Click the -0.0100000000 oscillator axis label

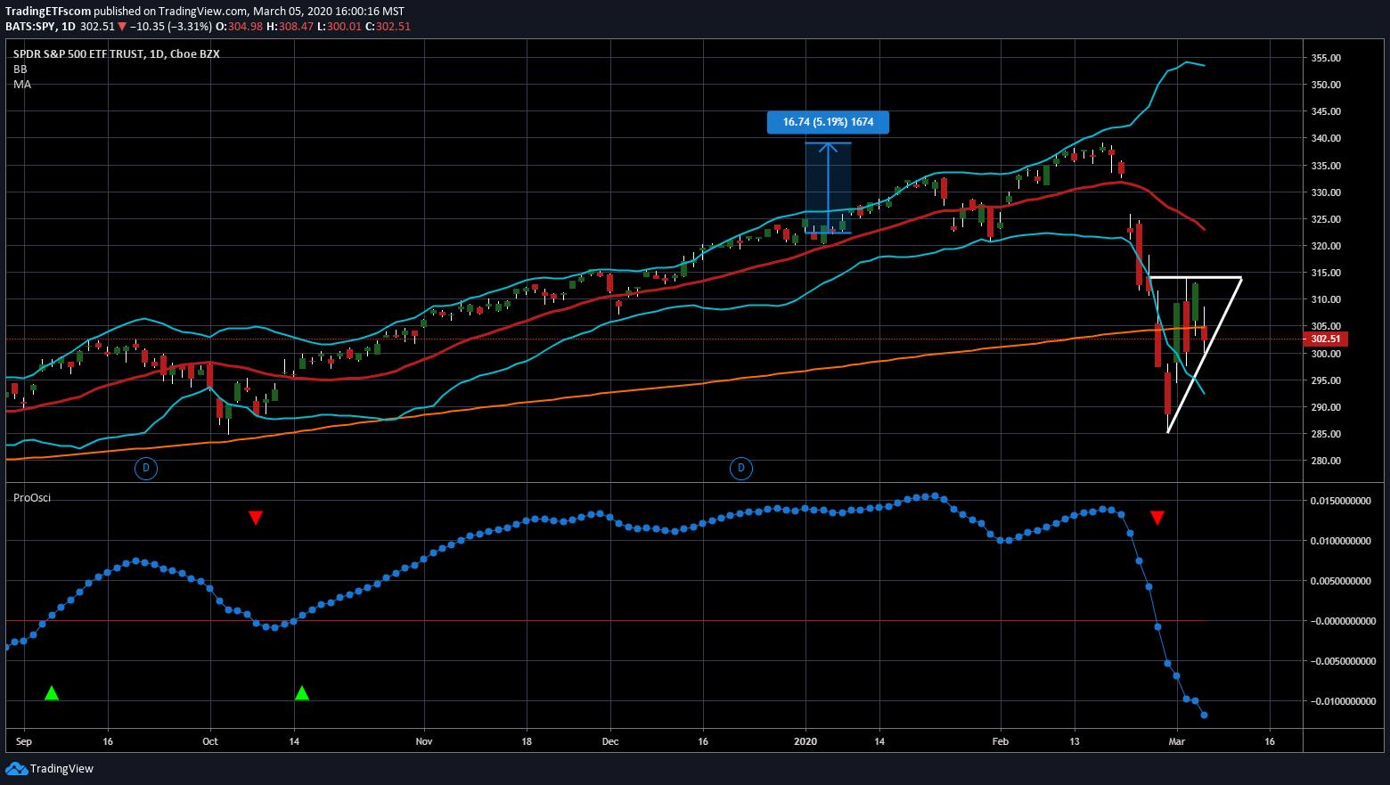pos(1341,701)
